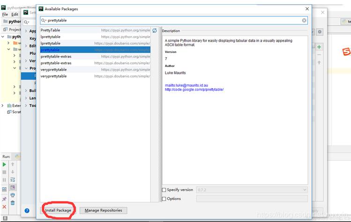351x222 pixels.
Task: Click the down arrow icon in the Run panel
Action: (x=13, y=172)
